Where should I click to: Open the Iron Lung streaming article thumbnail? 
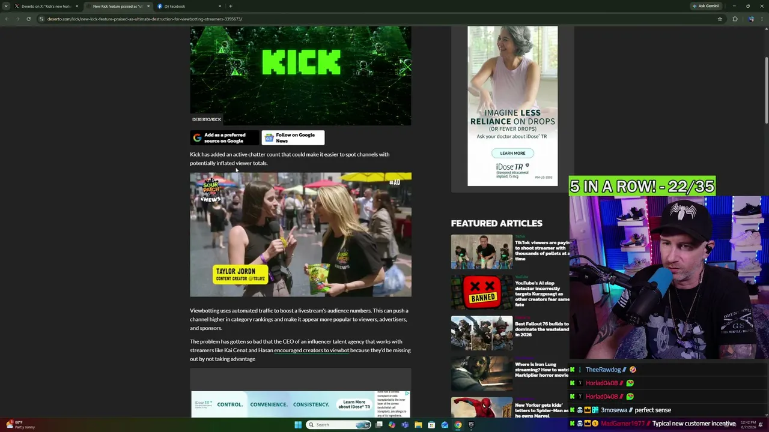(x=482, y=373)
